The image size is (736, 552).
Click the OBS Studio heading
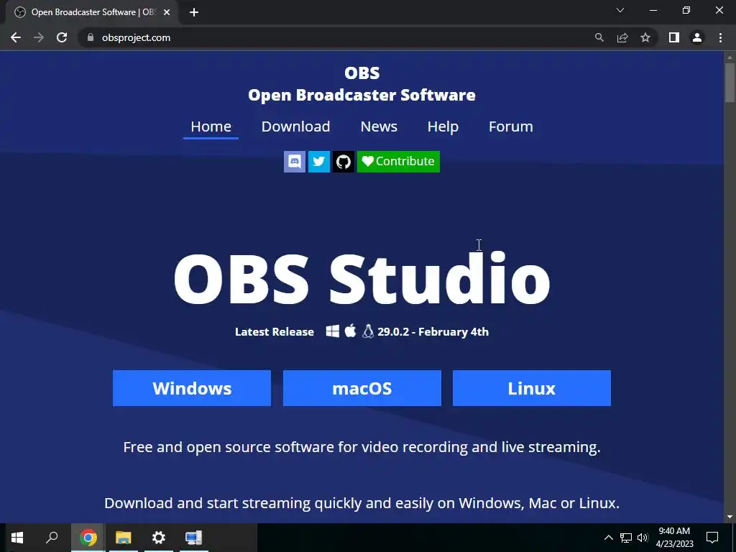pos(362,280)
